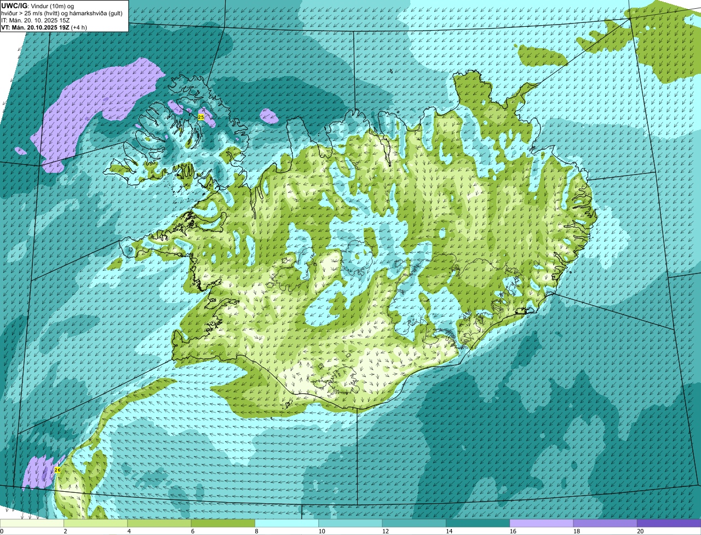
Task: Select the 18–20 m/s purple legend swatch
Action: (x=605, y=523)
